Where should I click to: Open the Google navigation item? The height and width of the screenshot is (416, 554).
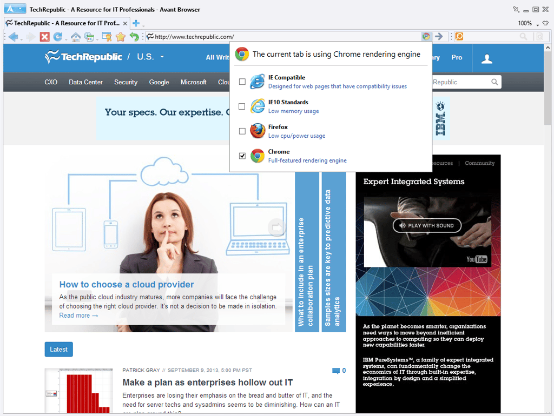[159, 82]
